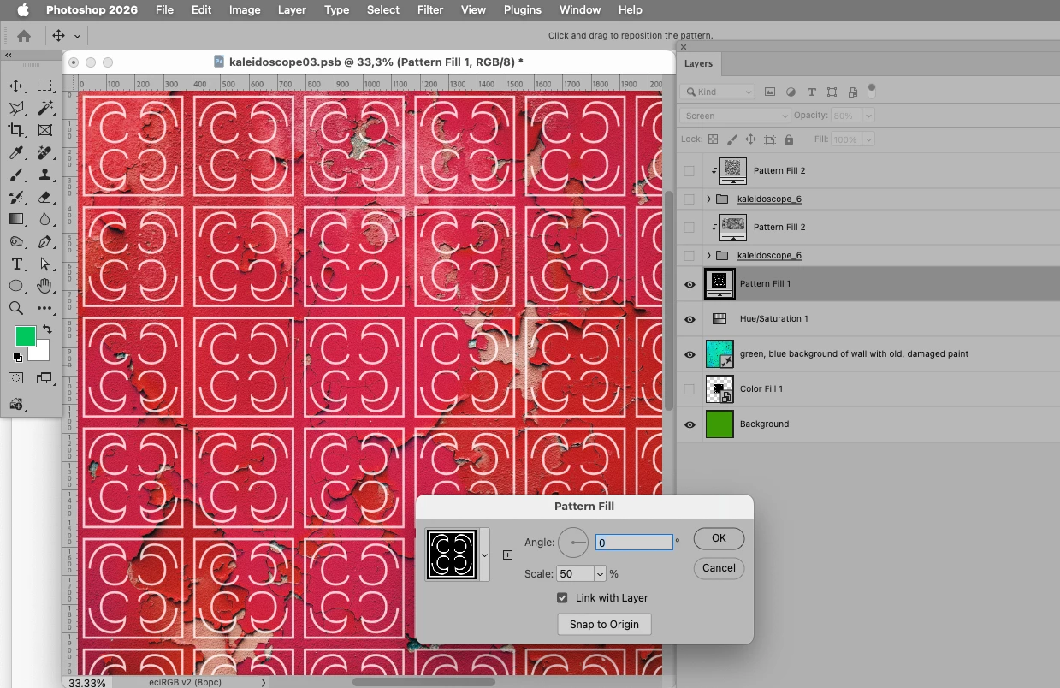Viewport: 1060px width, 688px height.
Task: Choose the Clone Stamp tool
Action: coord(44,175)
